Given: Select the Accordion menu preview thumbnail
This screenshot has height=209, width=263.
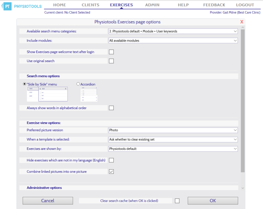Looking at the screenshot, I should (89, 94).
